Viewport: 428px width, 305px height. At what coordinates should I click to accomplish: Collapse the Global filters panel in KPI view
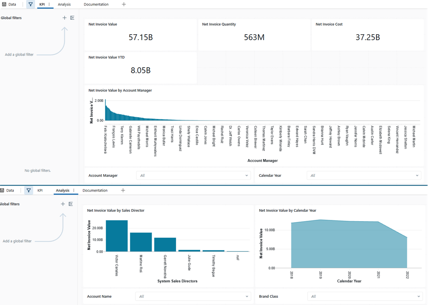72,18
